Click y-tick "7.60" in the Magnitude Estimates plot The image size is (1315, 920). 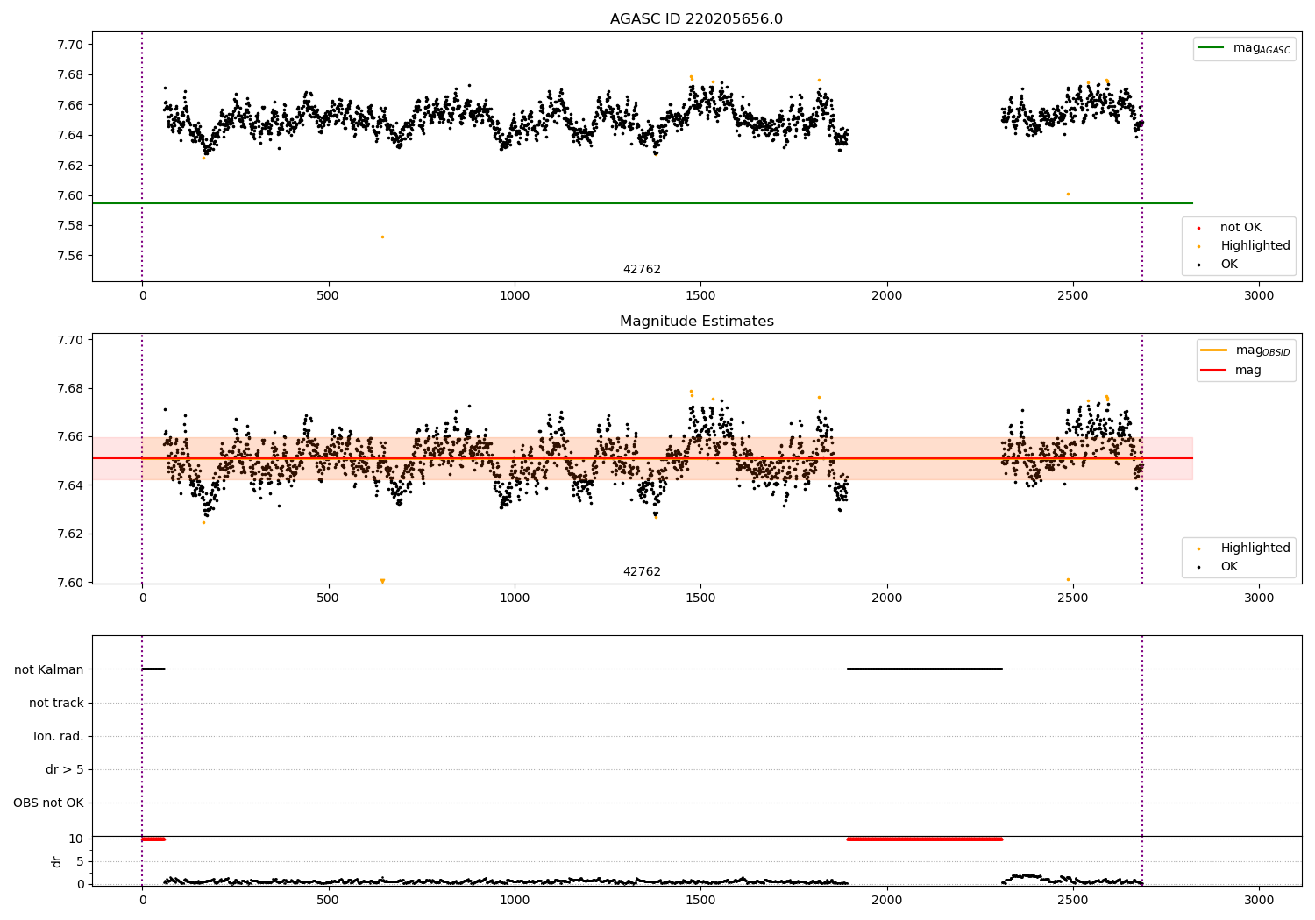69,583
